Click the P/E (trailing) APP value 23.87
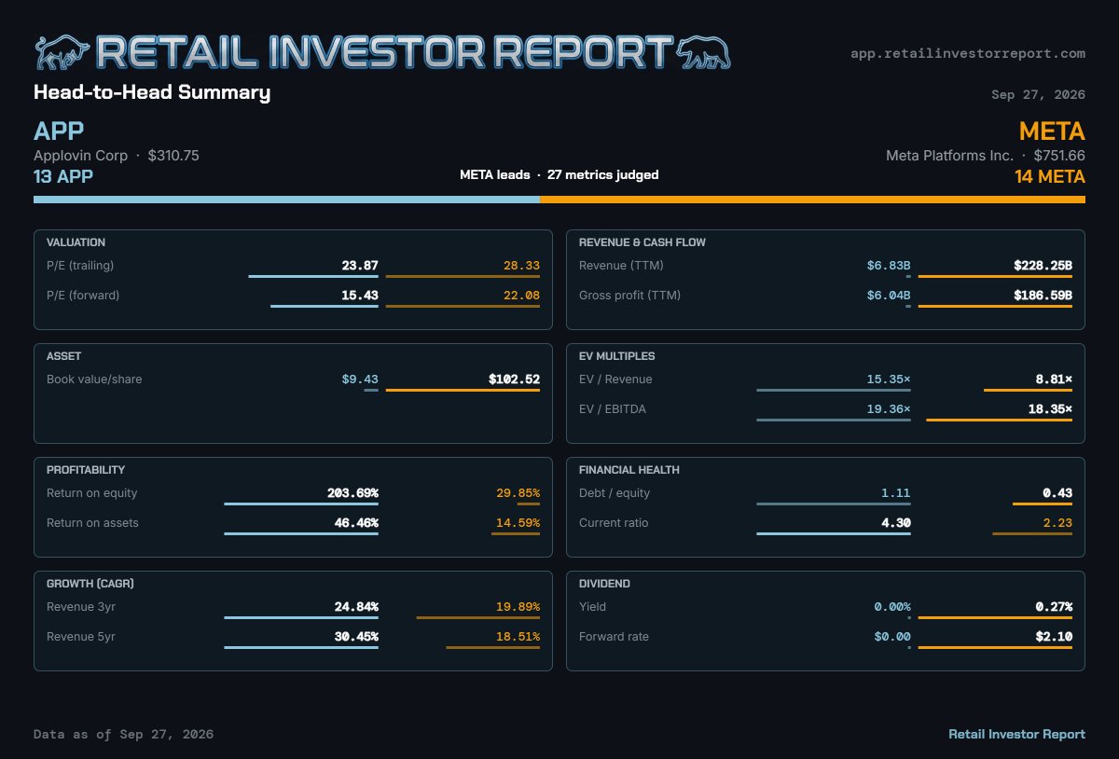Viewport: 1119px width, 759px height. [360, 266]
